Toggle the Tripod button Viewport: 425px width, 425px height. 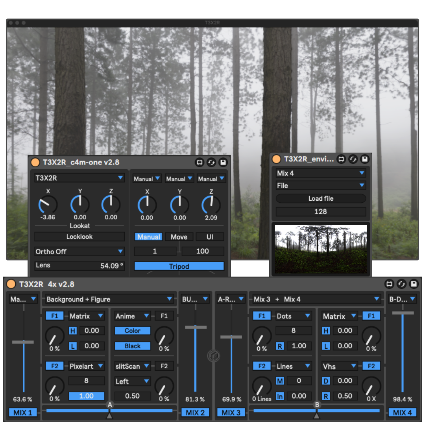[179, 266]
